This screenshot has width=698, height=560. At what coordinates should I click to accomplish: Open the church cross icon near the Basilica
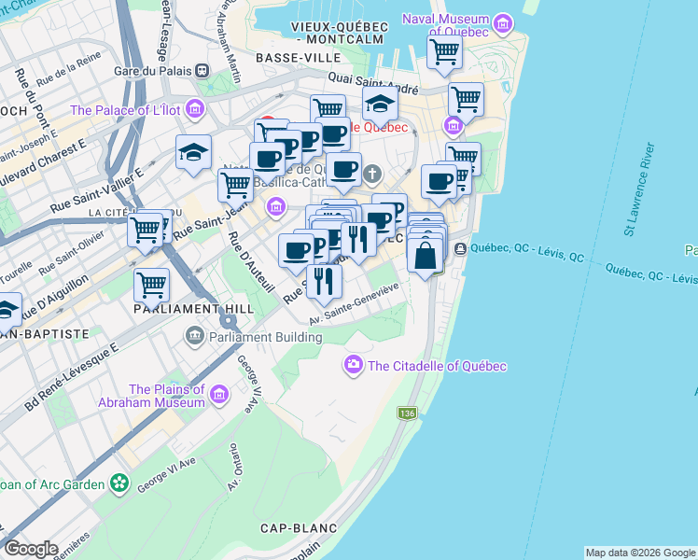tap(372, 174)
